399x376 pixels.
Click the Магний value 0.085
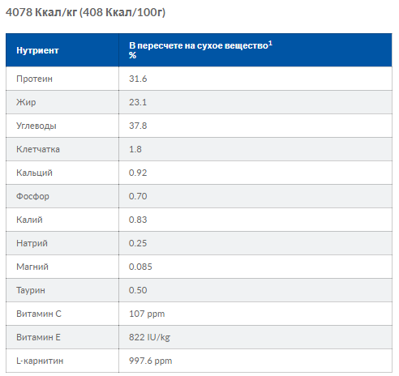140,267
